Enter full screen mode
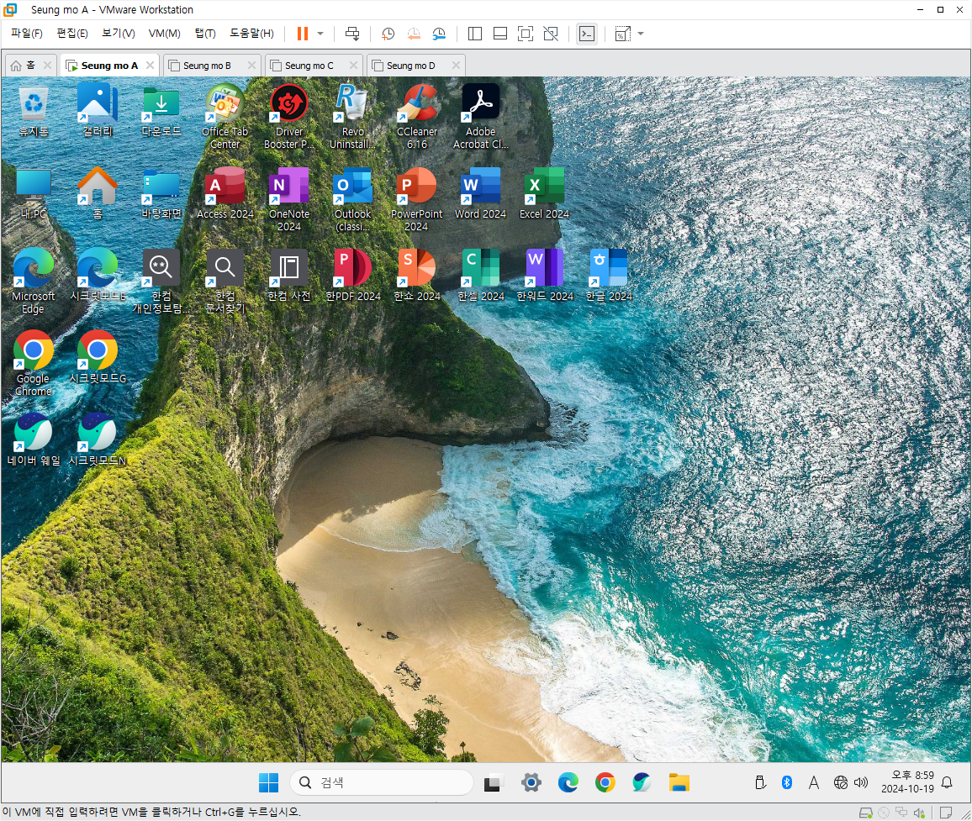The height and width of the screenshot is (821, 972). pos(525,34)
